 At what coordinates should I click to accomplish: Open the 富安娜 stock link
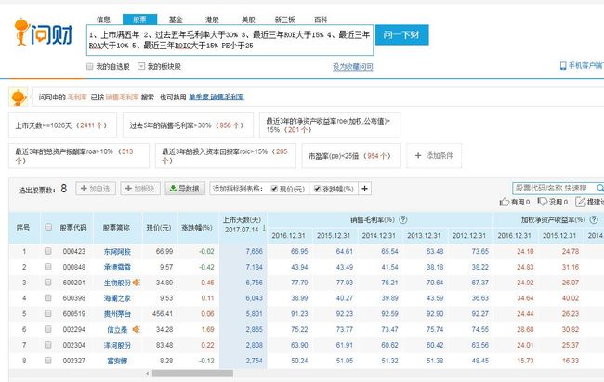coord(117,361)
